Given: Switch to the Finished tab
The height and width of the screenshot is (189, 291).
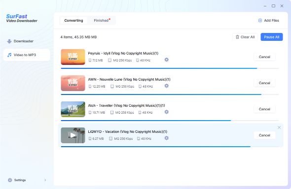Looking at the screenshot, I should click(101, 21).
